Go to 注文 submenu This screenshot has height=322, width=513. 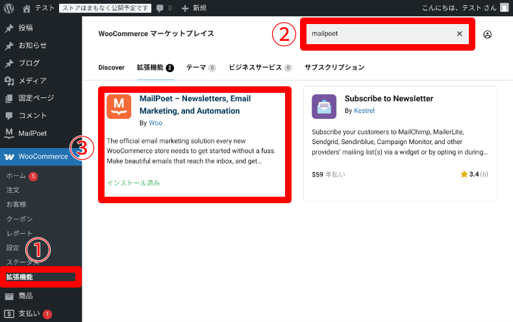[x=13, y=190]
